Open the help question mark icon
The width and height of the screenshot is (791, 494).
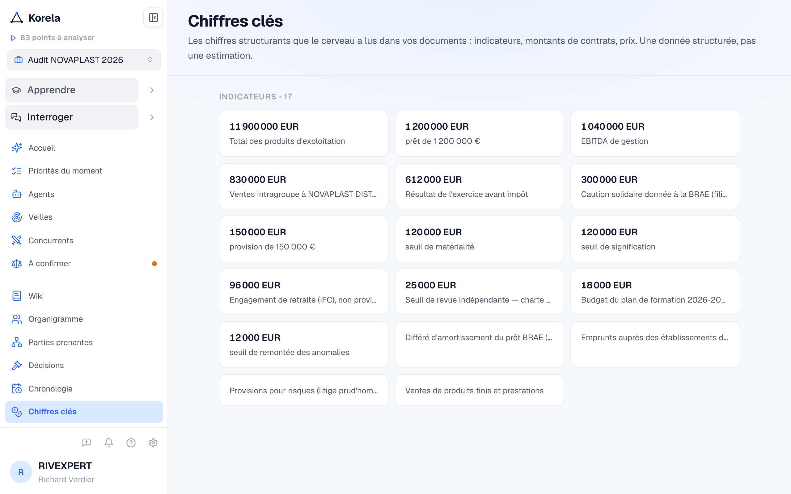(x=131, y=442)
